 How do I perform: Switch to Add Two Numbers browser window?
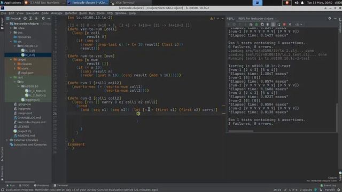pos(44,3)
